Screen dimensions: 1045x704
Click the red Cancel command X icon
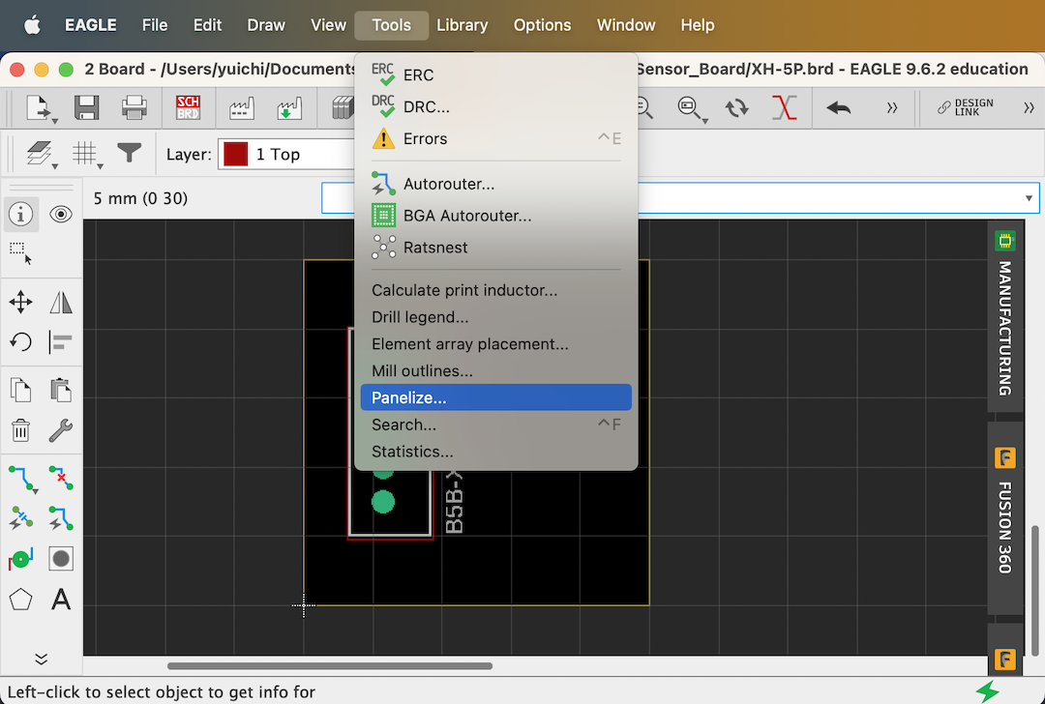coord(784,108)
